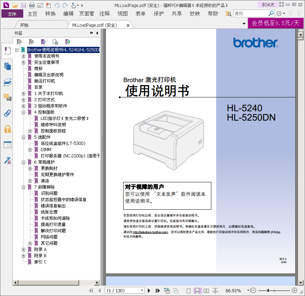Click the search folder icon beside find box
Screen dimensions: 305x296
[228, 14]
